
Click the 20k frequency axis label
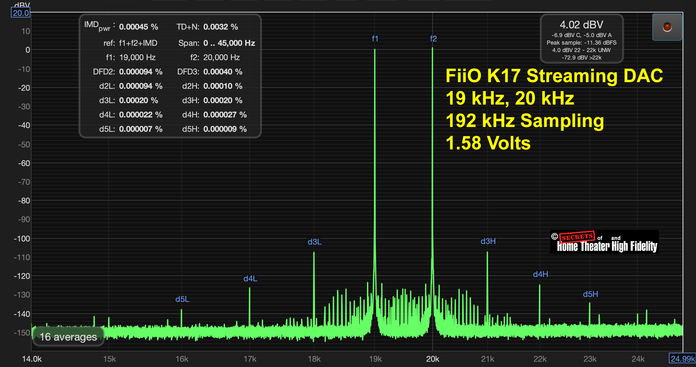tap(433, 359)
